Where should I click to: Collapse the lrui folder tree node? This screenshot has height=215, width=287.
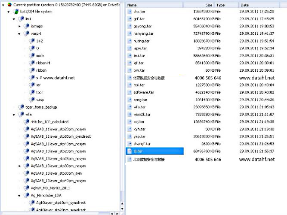click(x=14, y=19)
